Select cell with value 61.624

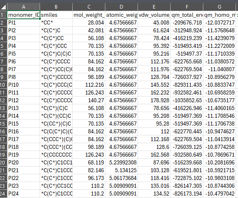tap(154, 30)
